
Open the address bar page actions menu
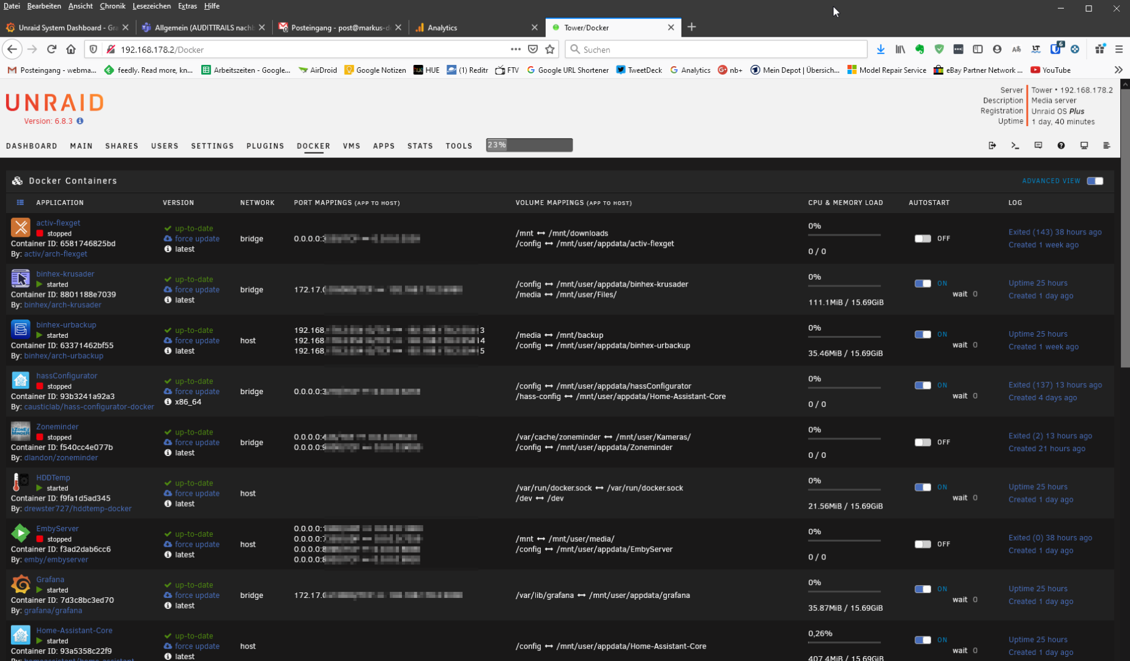[516, 49]
